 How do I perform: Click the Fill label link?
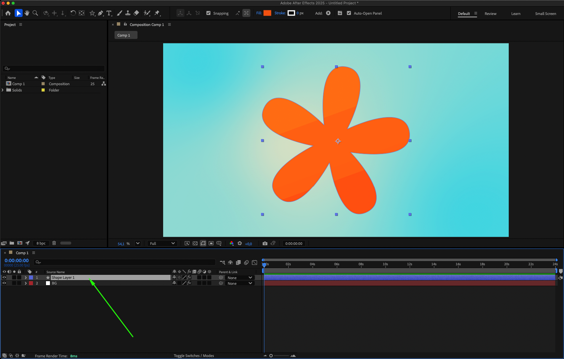(259, 13)
